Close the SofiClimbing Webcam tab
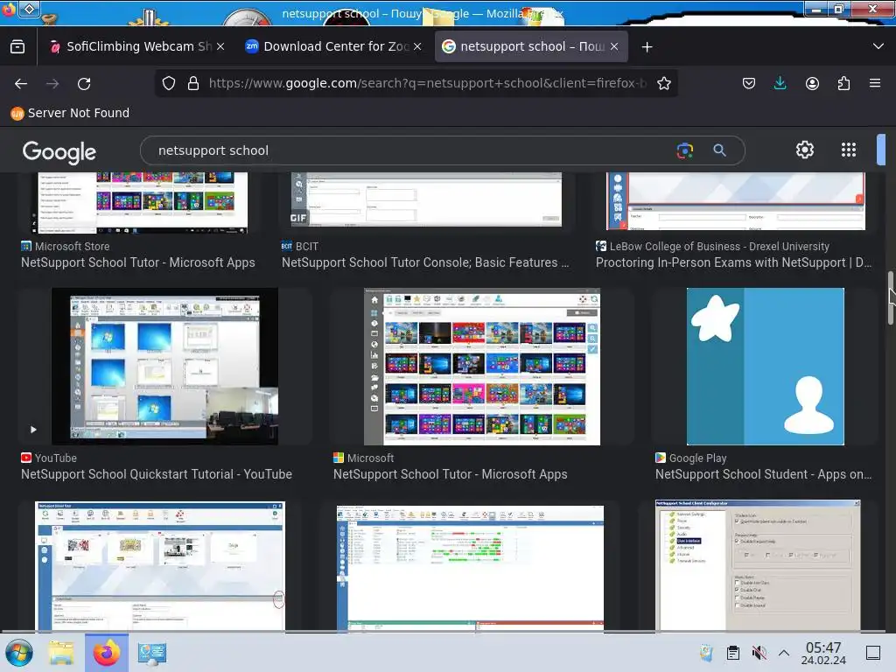The height and width of the screenshot is (672, 896). pos(220,46)
